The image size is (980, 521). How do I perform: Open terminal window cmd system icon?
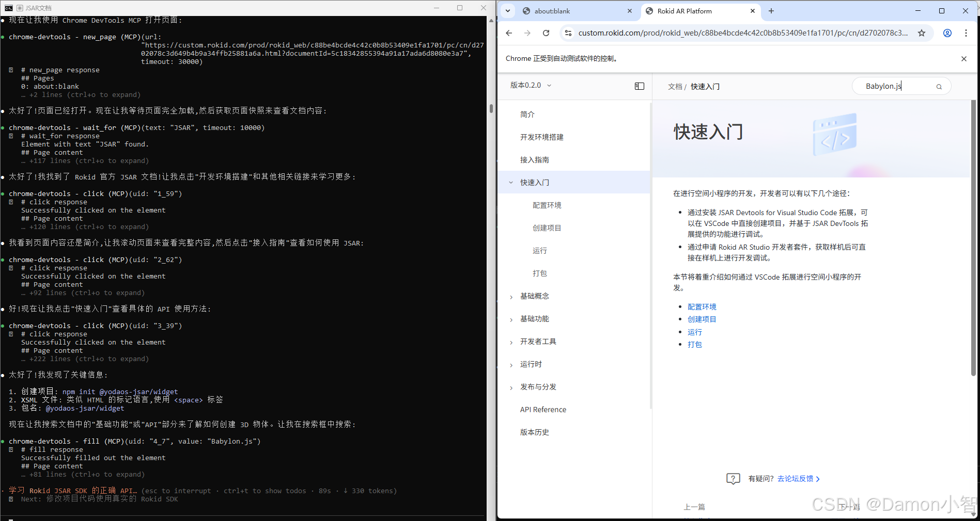tap(9, 8)
